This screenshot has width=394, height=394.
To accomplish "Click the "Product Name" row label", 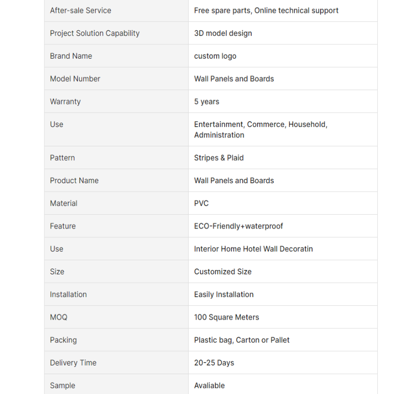I will (74, 180).
